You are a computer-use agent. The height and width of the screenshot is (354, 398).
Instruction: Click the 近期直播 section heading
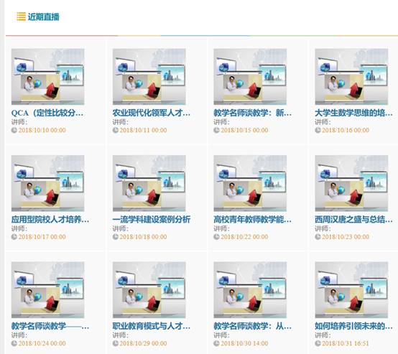(x=43, y=17)
